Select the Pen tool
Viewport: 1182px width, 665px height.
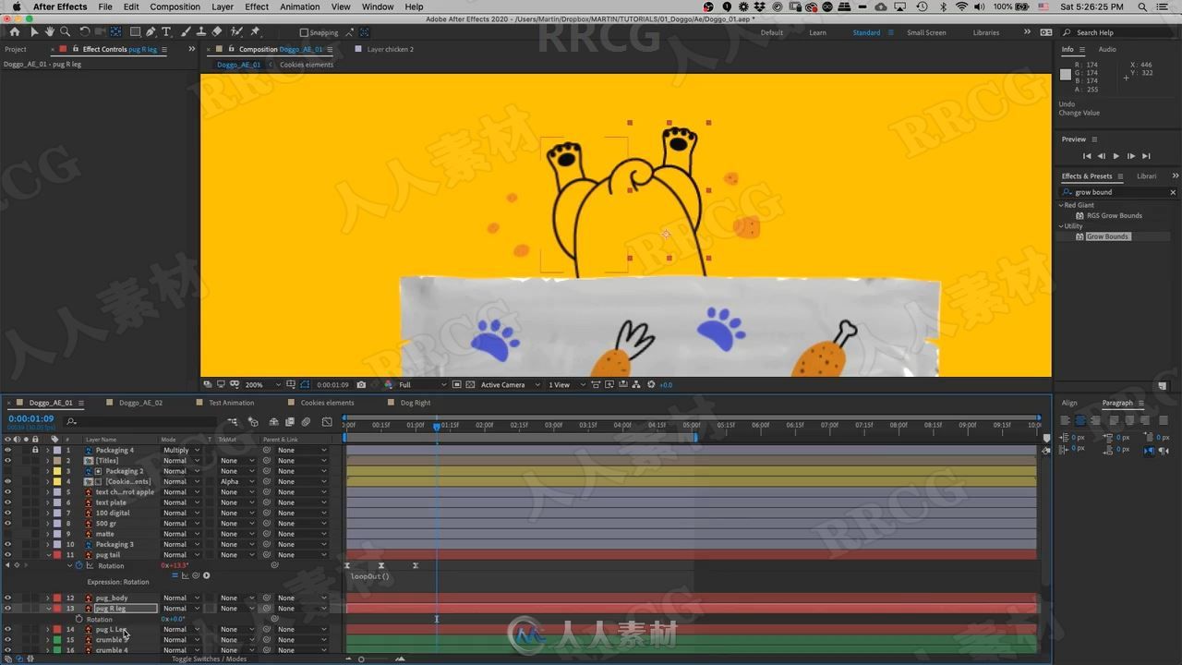(x=151, y=31)
